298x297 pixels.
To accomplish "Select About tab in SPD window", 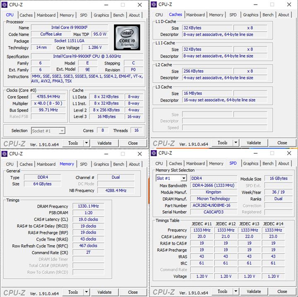I will point(284,163).
